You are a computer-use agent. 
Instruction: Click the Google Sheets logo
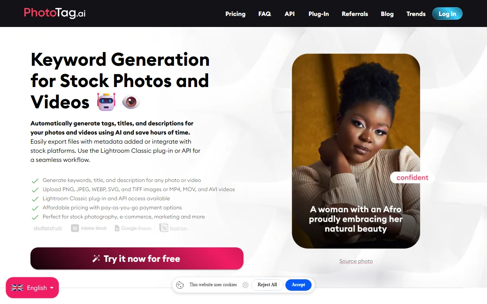click(133, 228)
